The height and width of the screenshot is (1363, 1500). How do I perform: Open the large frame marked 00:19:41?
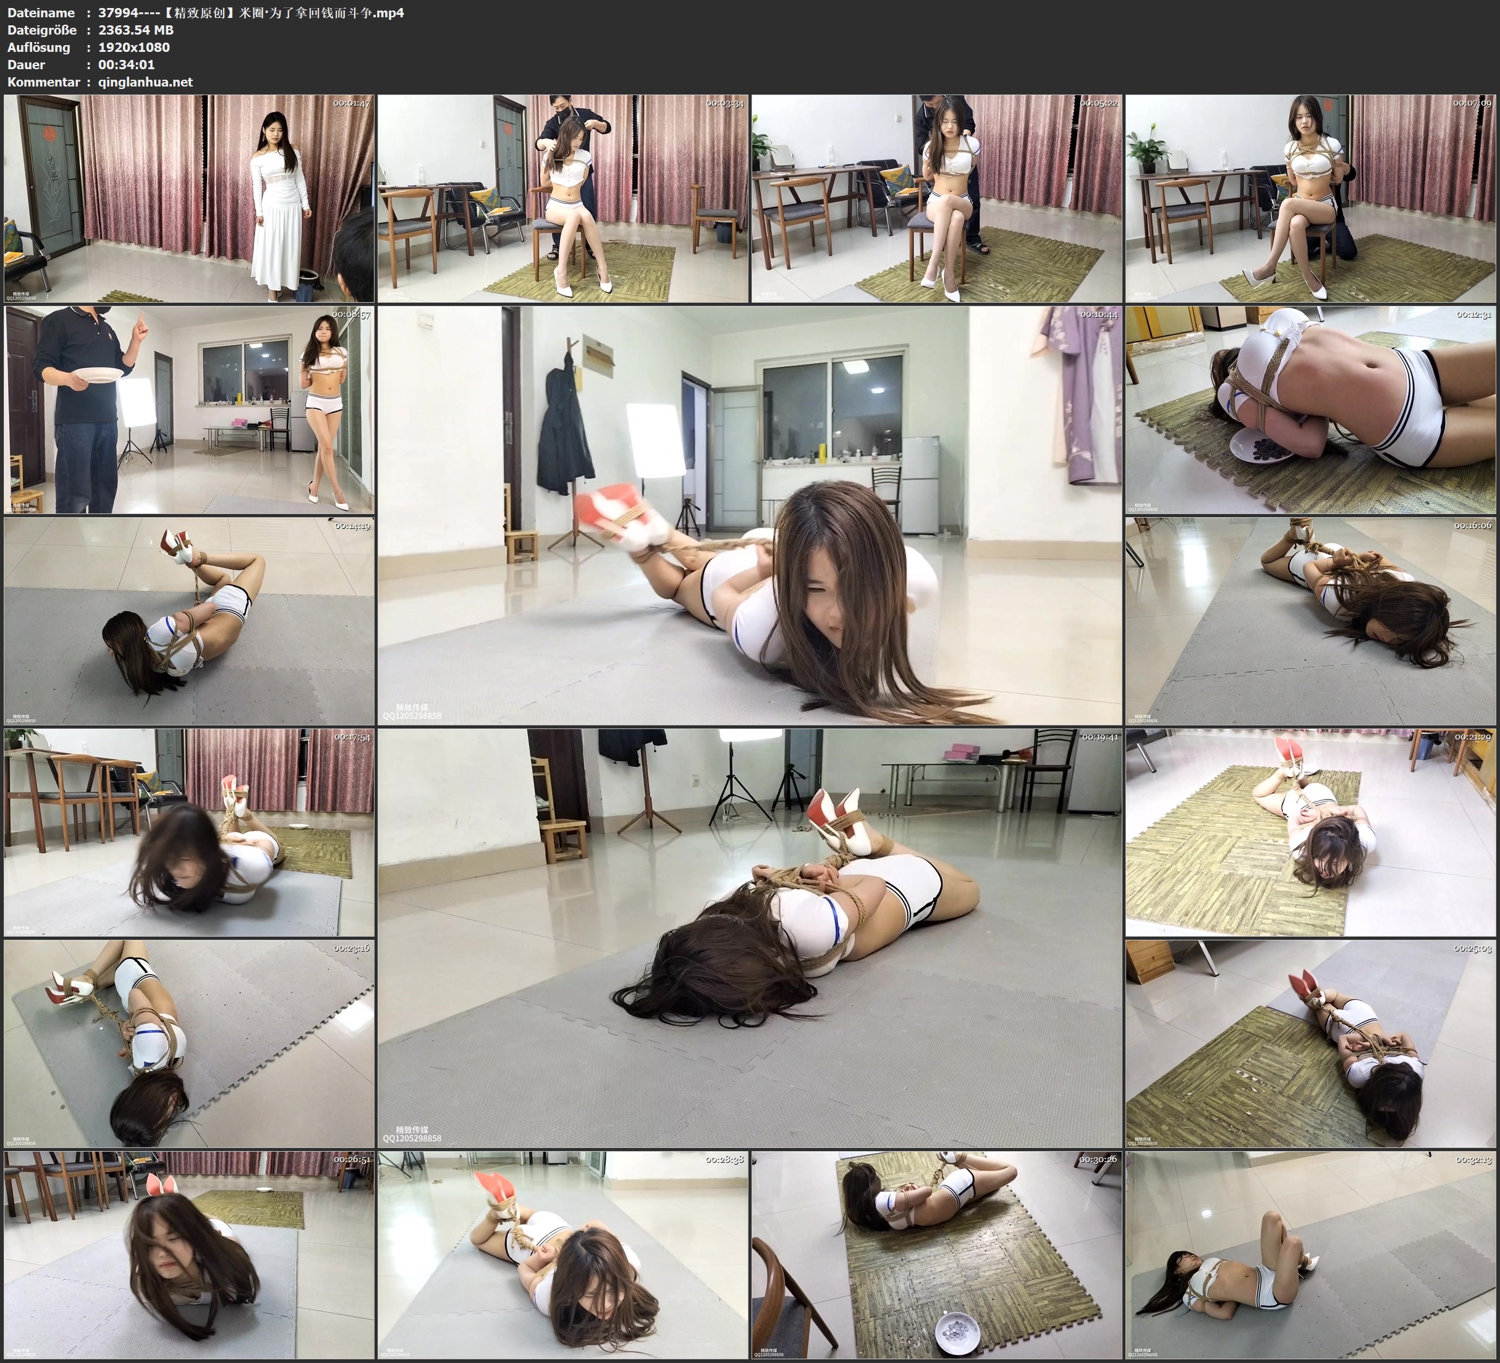[749, 937]
